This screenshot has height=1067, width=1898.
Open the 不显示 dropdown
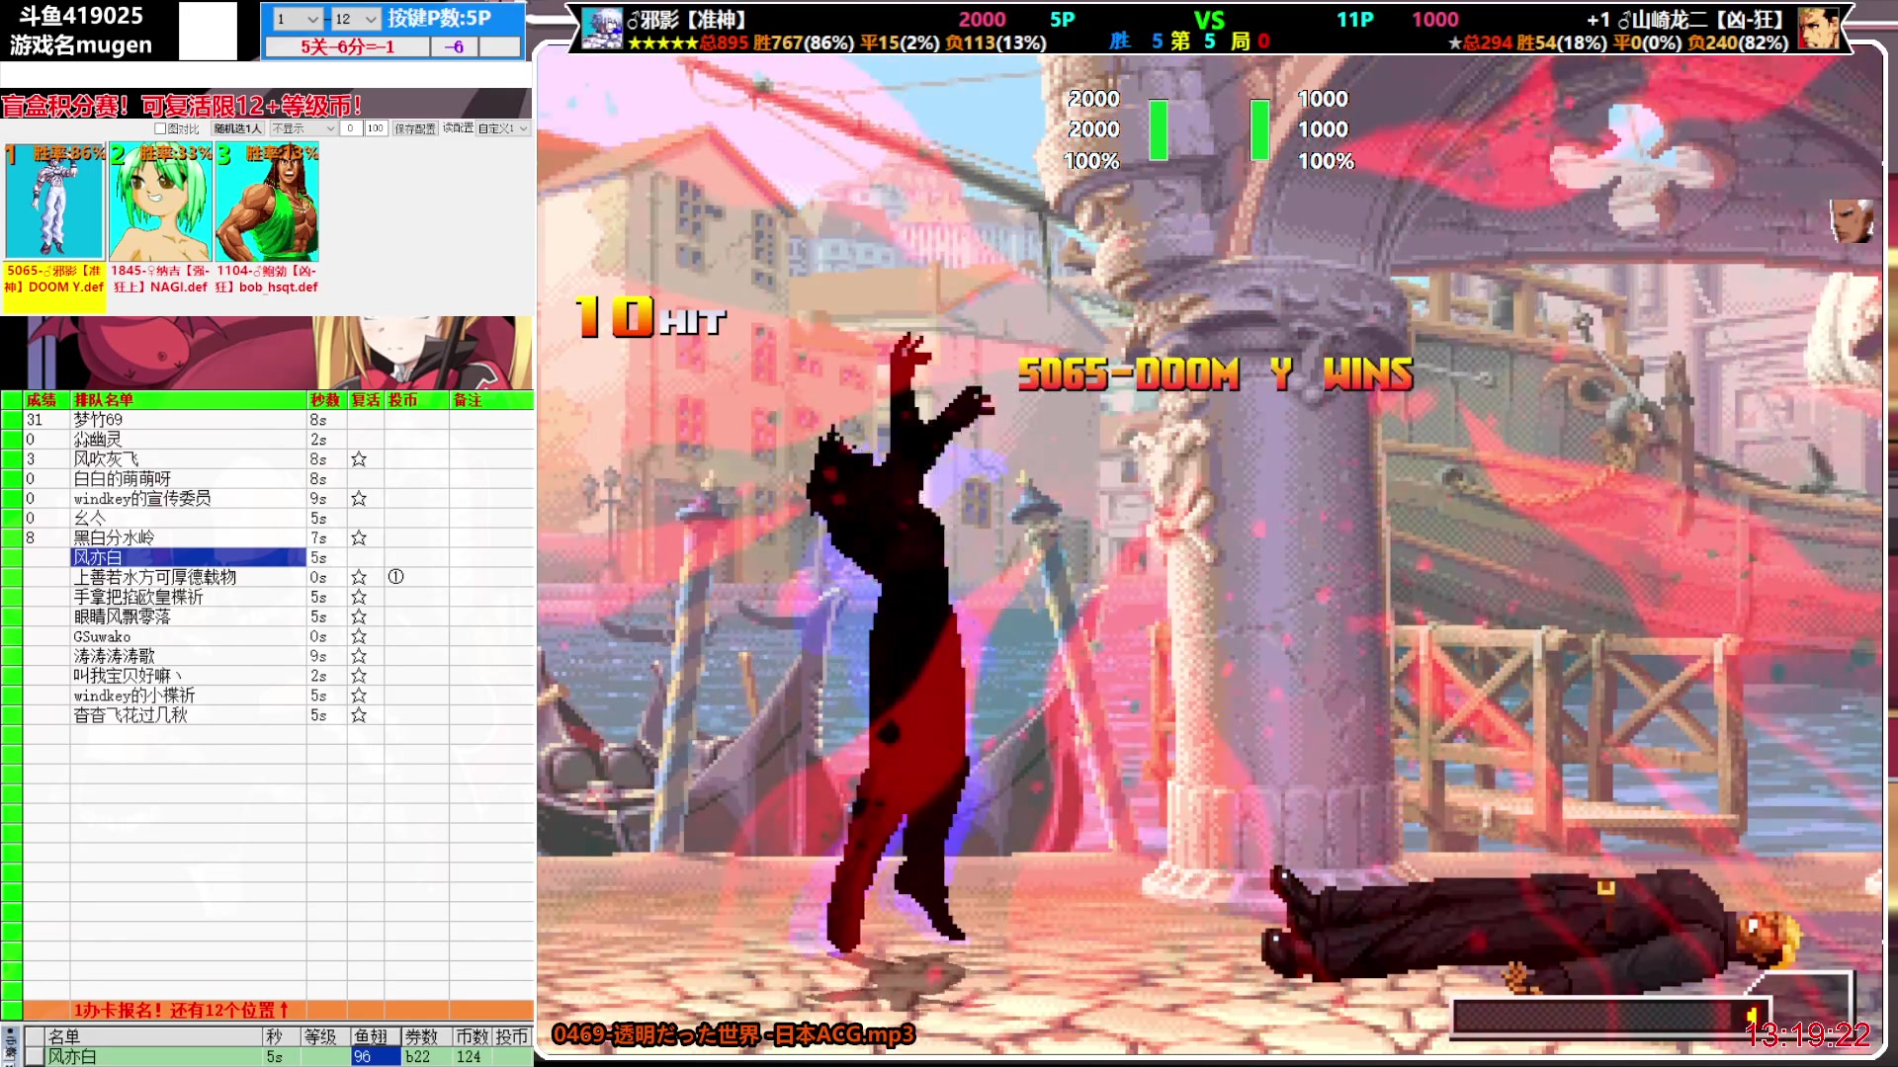tap(303, 128)
